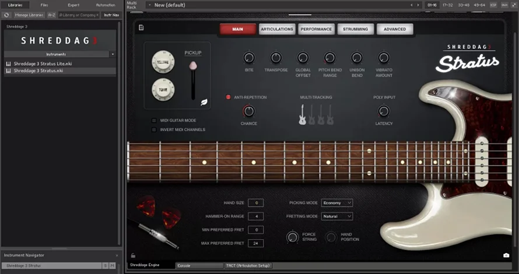The image size is (519, 274).
Task: Click the document icon at top-left of instrument
Action: coord(142,27)
